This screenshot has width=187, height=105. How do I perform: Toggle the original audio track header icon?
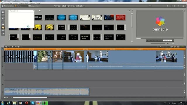[3, 66]
